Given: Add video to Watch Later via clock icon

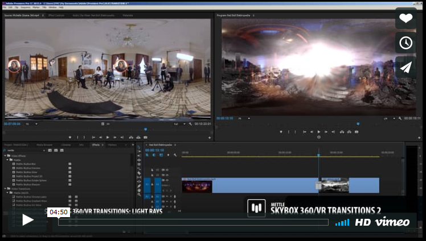Looking at the screenshot, I should pos(405,43).
